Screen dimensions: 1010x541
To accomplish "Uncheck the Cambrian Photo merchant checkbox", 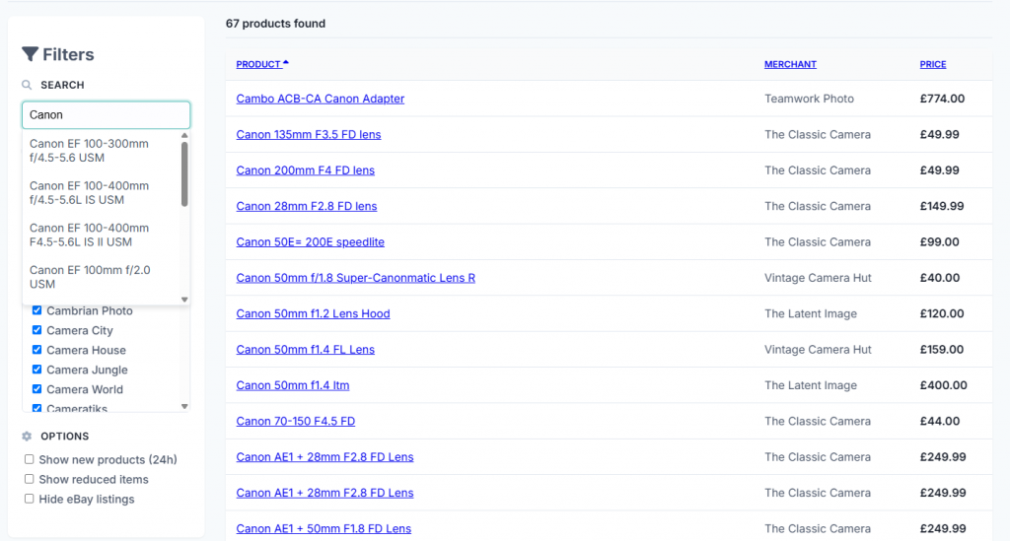I will (x=36, y=310).
